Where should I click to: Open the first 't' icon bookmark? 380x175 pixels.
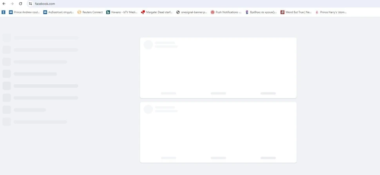tap(4, 12)
